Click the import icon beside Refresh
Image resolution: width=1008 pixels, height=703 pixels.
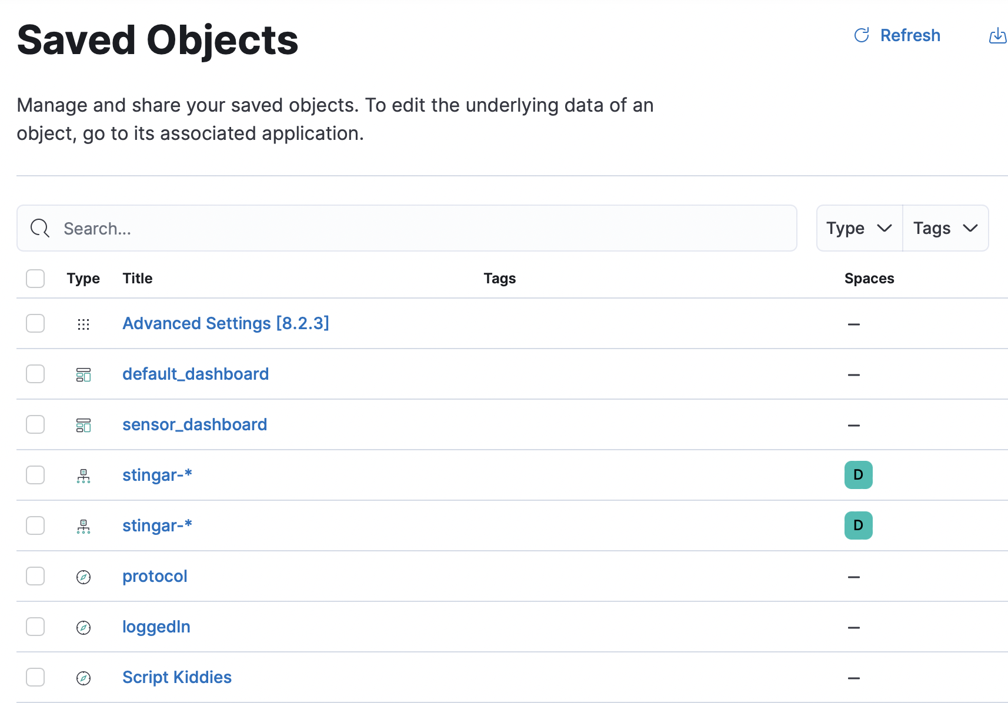(x=997, y=35)
